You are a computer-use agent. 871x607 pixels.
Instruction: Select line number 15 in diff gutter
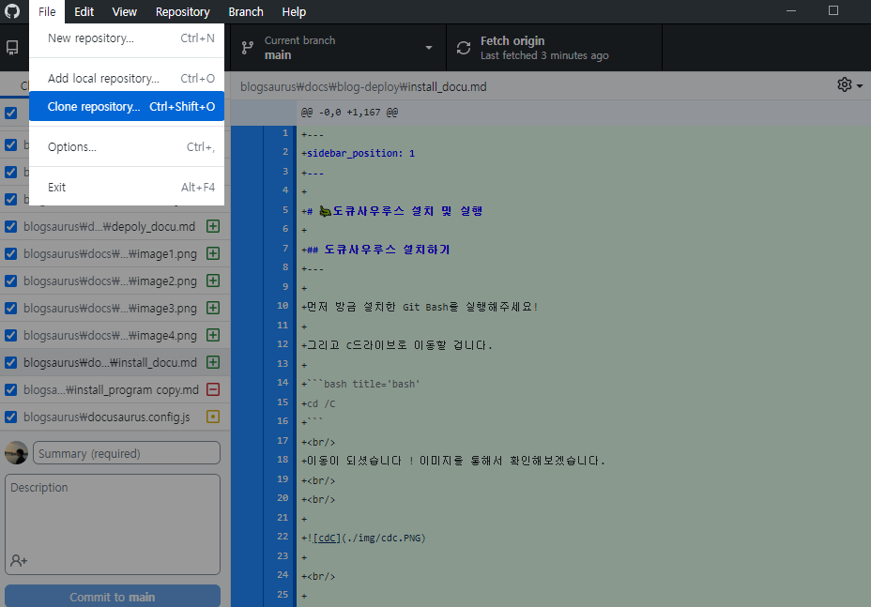point(283,402)
